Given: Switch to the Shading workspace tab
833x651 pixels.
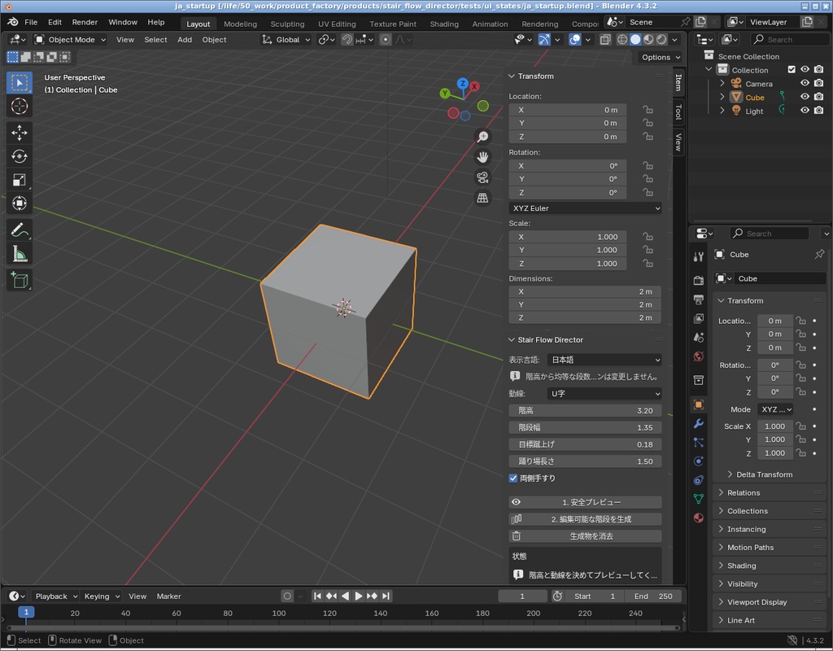Looking at the screenshot, I should coord(444,24).
